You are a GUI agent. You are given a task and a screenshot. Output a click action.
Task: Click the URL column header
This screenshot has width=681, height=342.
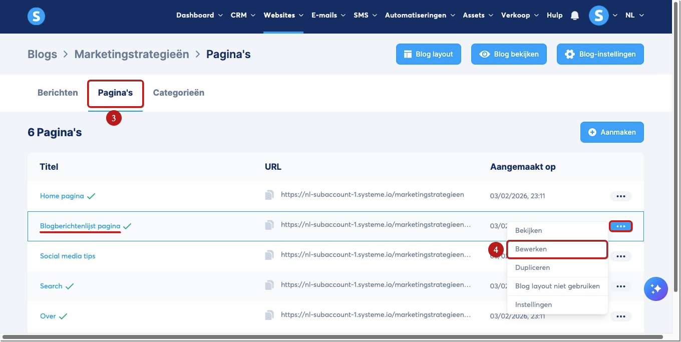[273, 167]
